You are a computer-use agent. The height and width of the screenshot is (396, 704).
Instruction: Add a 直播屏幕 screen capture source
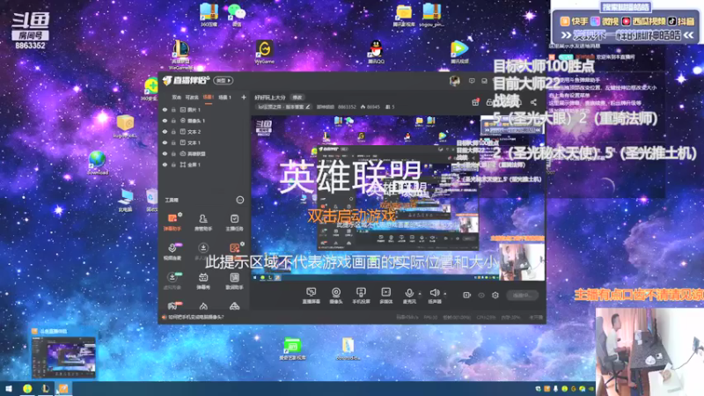pyautogui.click(x=311, y=296)
